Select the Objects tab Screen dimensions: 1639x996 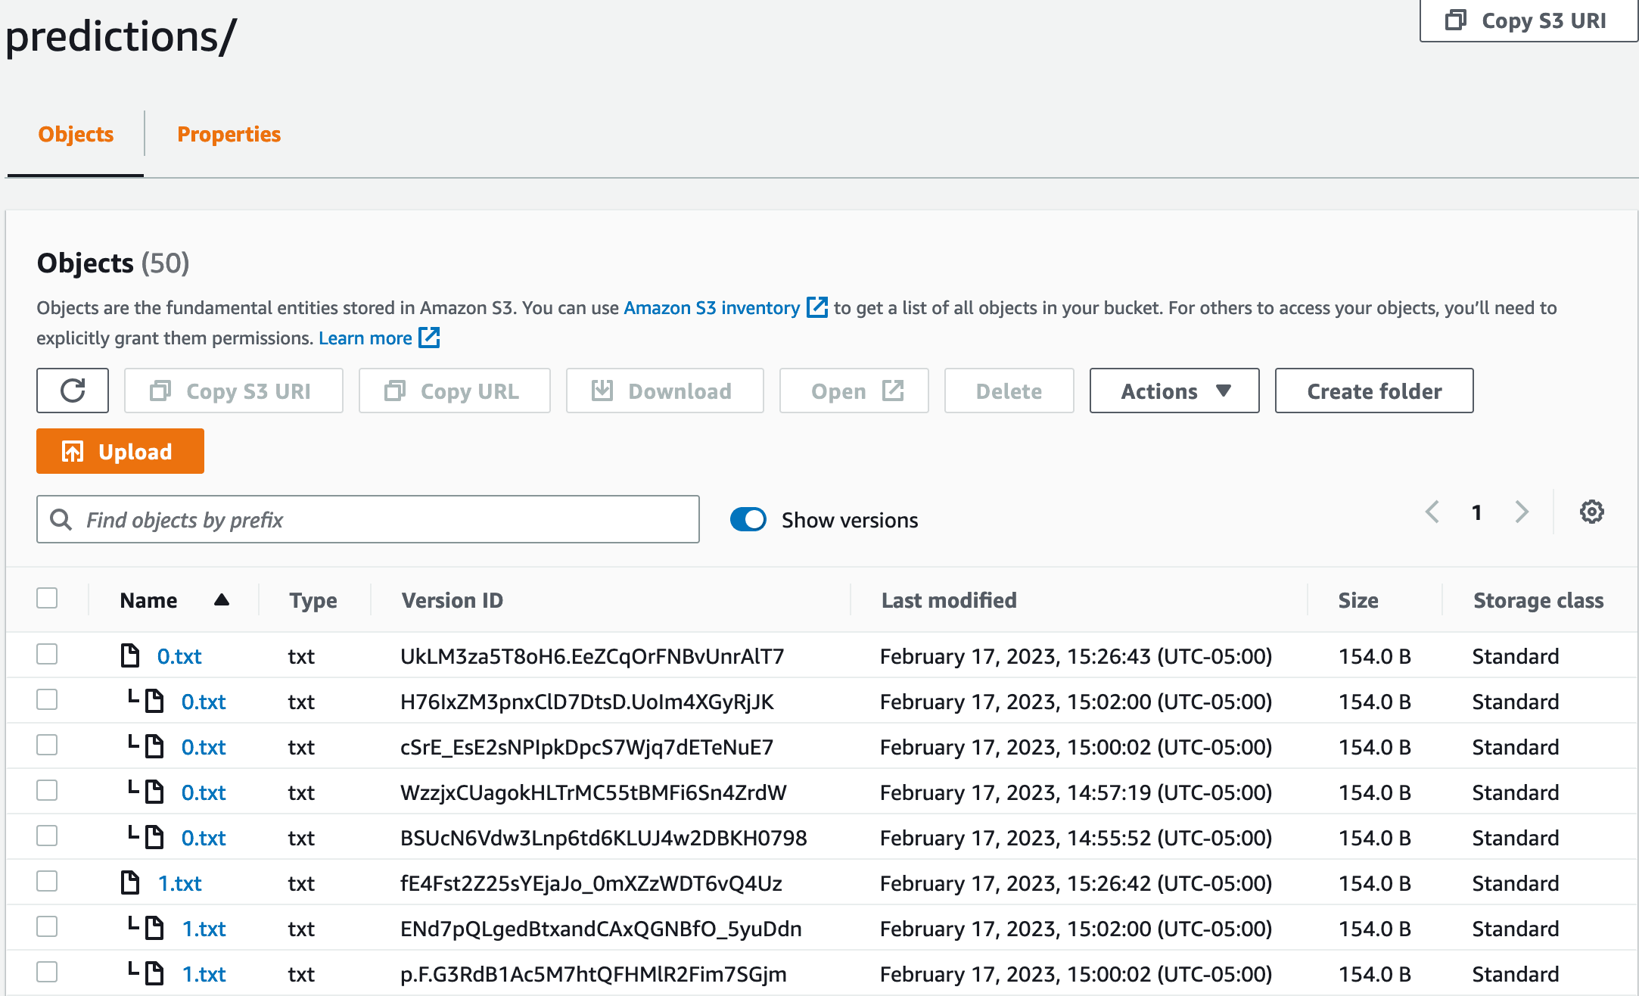pos(76,134)
